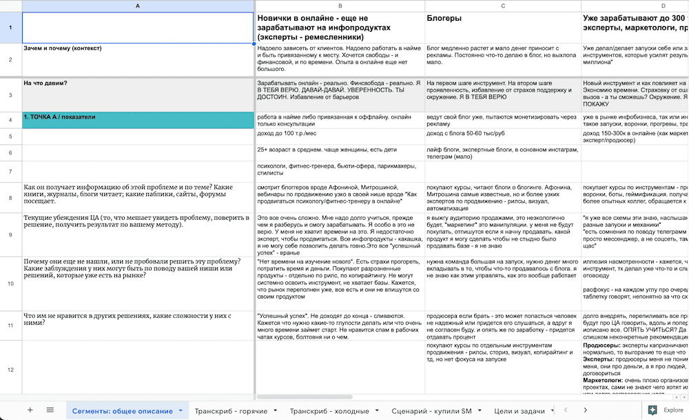Screen dimensions: 689x420
Task: Select row 12 header
Action: tap(10, 370)
